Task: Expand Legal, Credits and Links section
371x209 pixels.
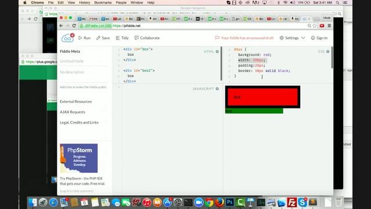Action: click(79, 122)
